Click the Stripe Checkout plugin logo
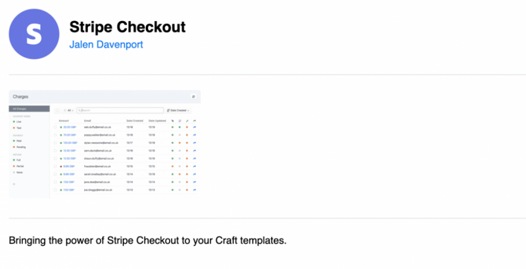Image resolution: width=526 pixels, height=269 pixels. tap(34, 35)
